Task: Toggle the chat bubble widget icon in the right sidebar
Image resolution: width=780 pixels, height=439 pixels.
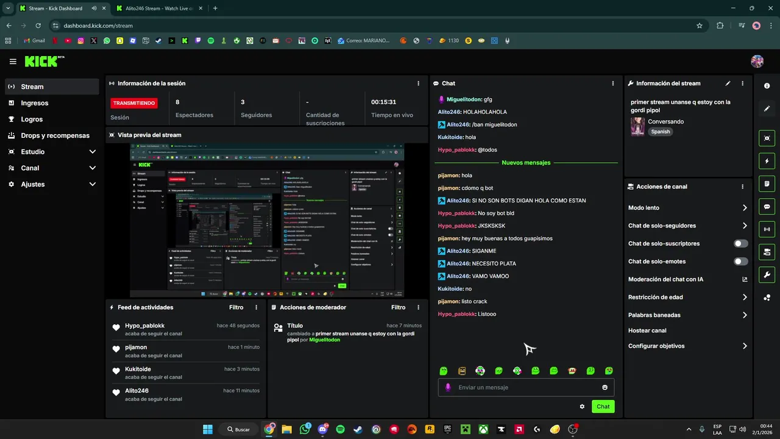Action: coord(767,207)
